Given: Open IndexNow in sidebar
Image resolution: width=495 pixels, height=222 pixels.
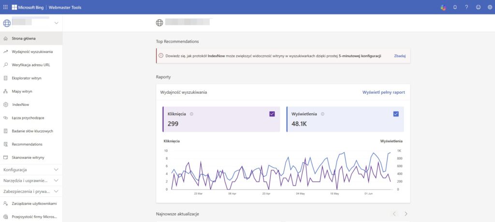Looking at the screenshot, I should 31,104.
